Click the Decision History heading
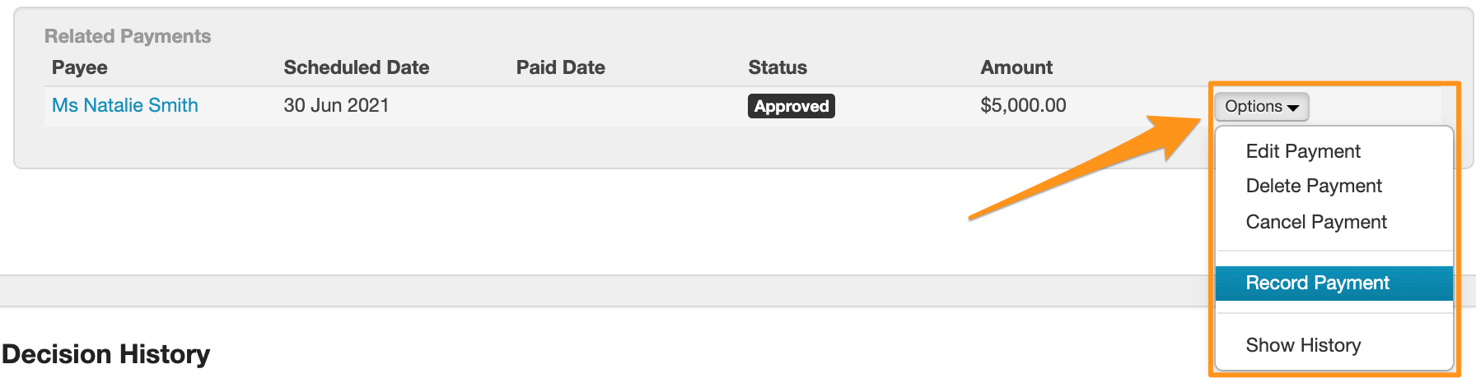 coord(106,354)
